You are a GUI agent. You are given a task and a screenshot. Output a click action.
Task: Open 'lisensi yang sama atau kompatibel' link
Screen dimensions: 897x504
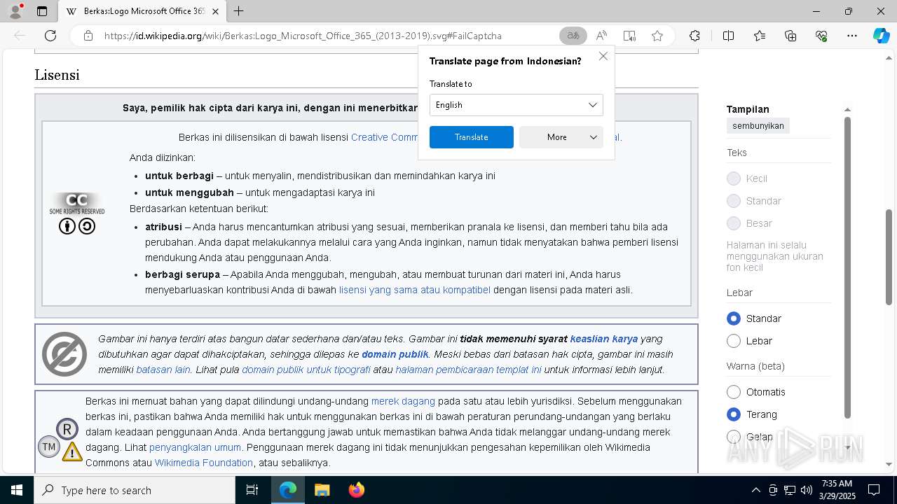click(x=415, y=290)
